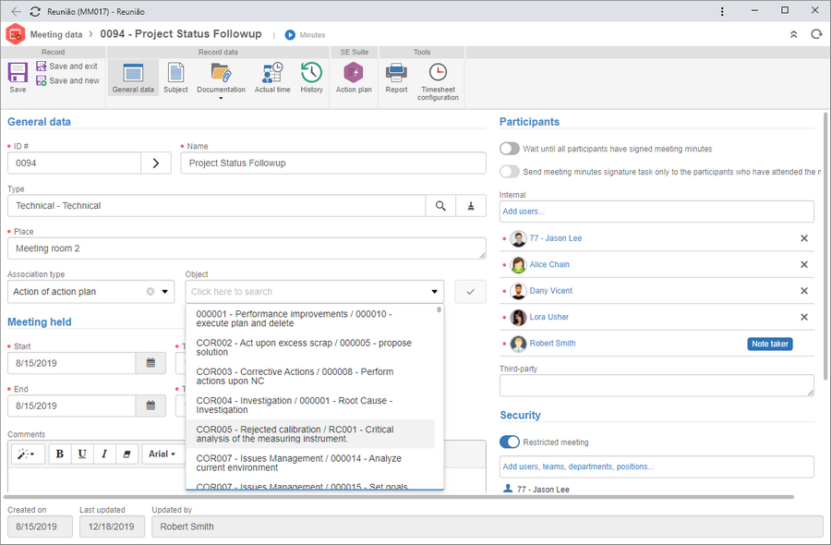Remove participant Lora Usher
Viewport: 831px width, 545px height.
tap(804, 317)
